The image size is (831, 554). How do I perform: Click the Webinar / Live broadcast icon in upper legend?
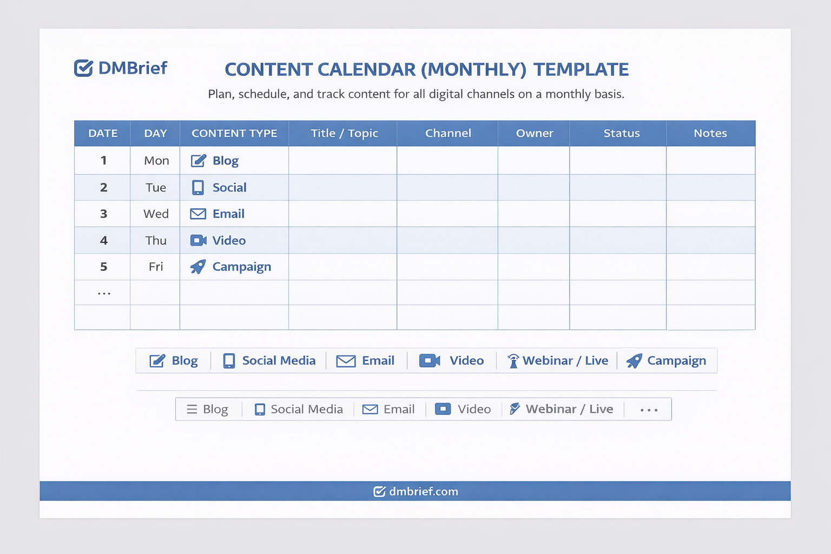[513, 361]
